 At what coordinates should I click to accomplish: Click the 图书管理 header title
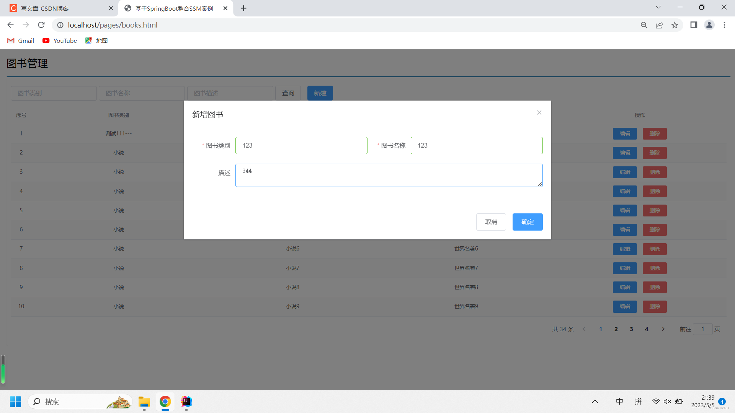27,63
